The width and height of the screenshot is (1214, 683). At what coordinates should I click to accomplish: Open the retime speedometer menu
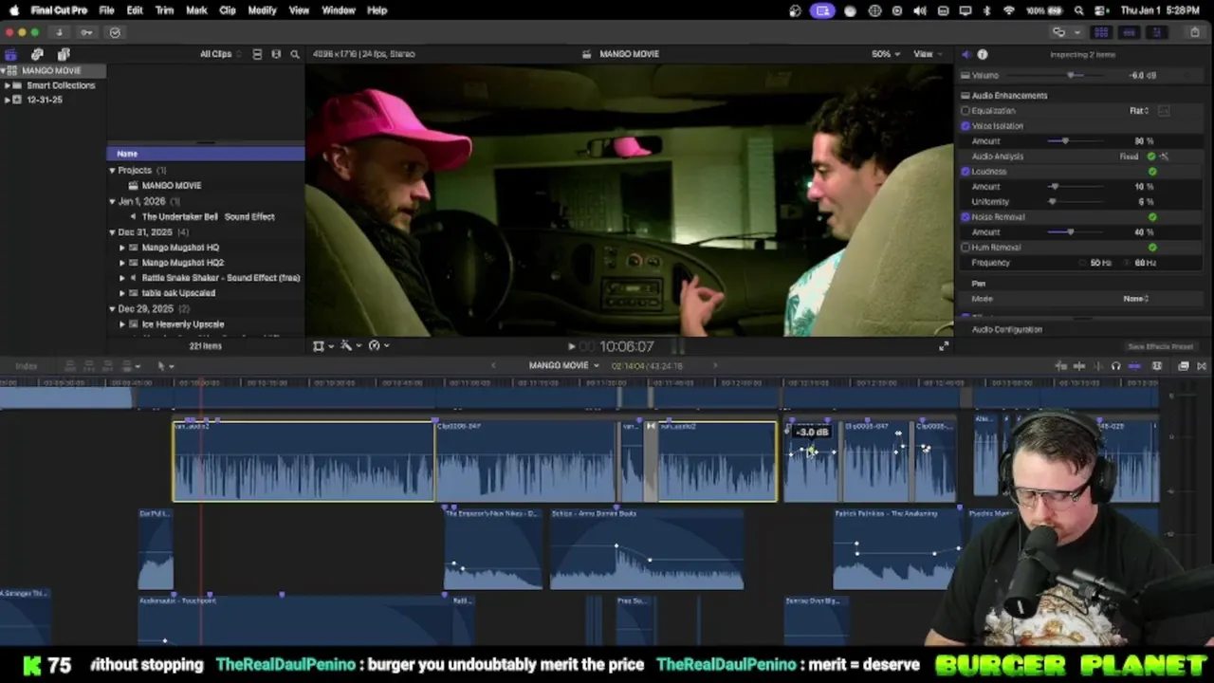click(x=377, y=346)
